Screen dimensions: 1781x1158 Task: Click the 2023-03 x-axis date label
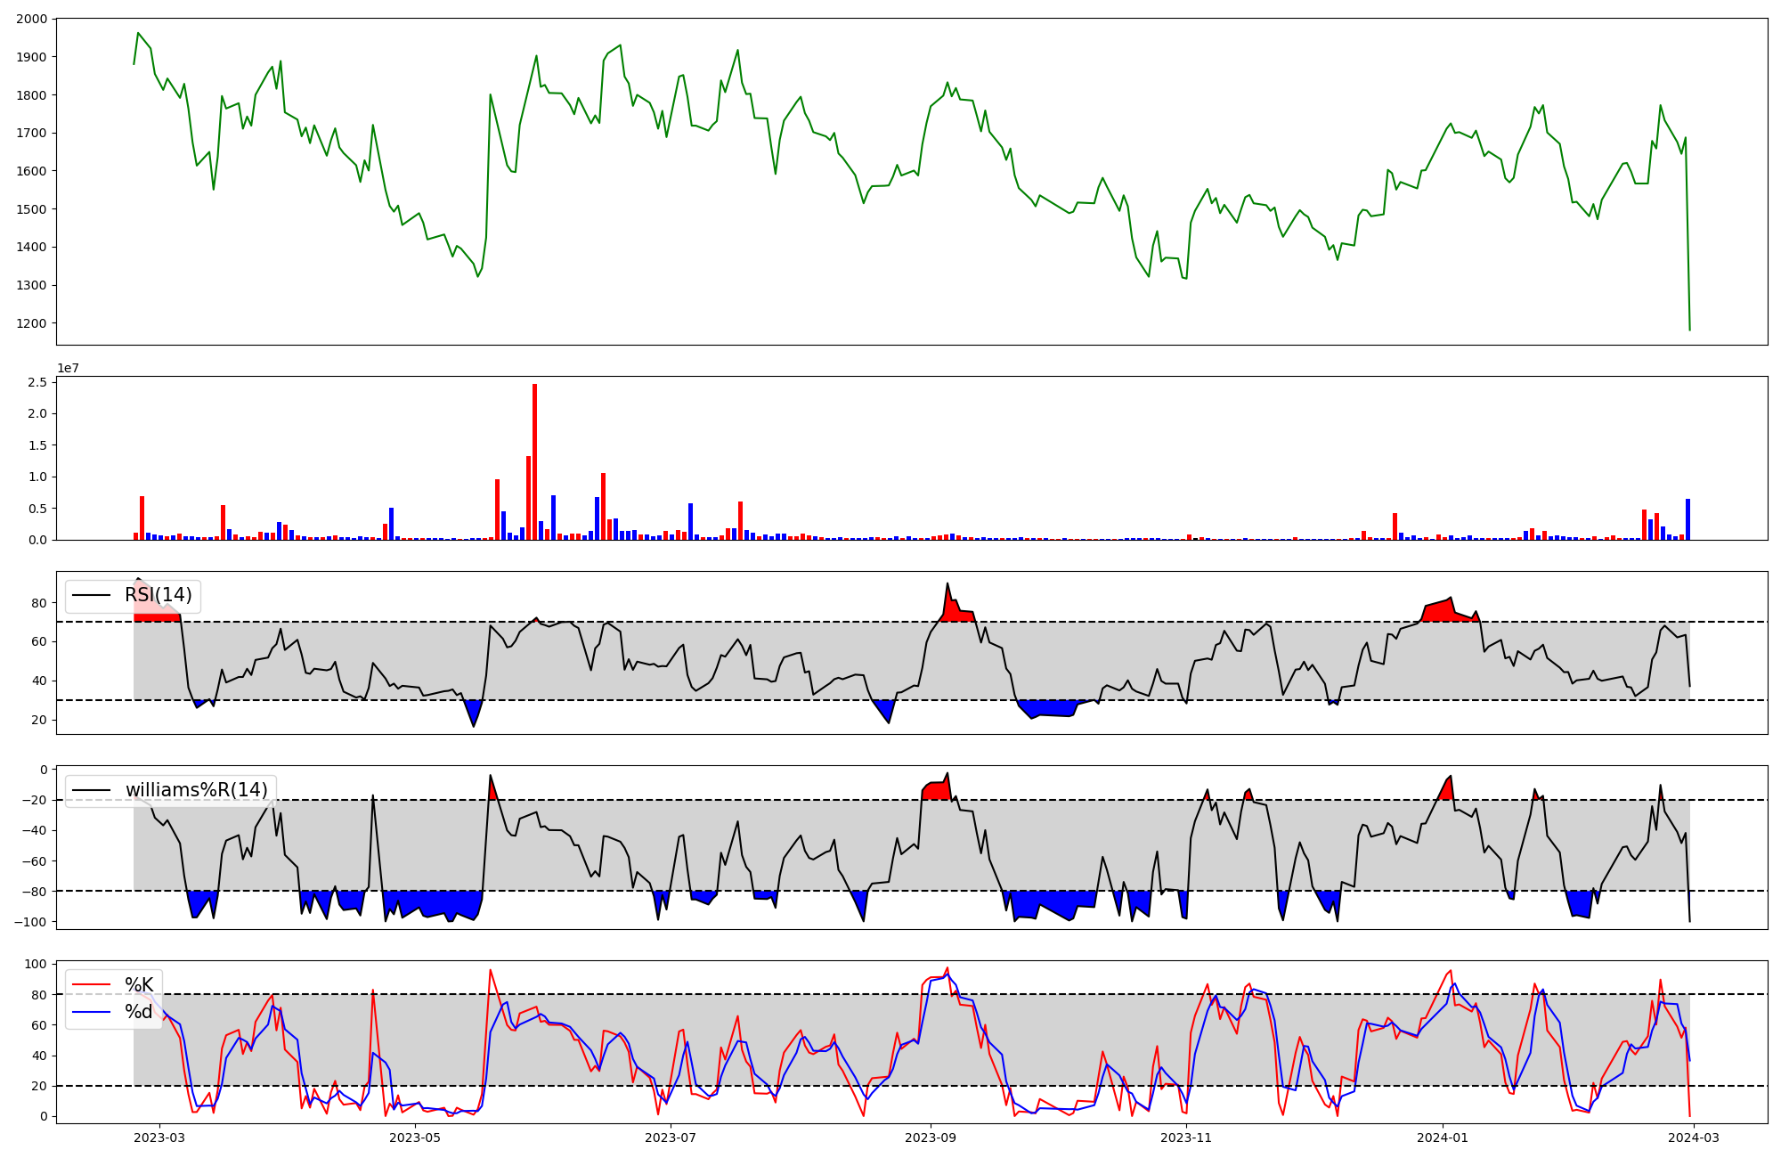point(159,1138)
